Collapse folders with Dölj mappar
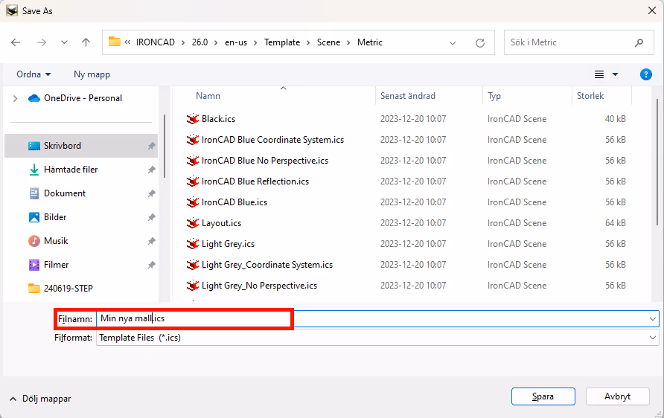Screen dimensions: 664x418 pyautogui.click(x=40, y=399)
